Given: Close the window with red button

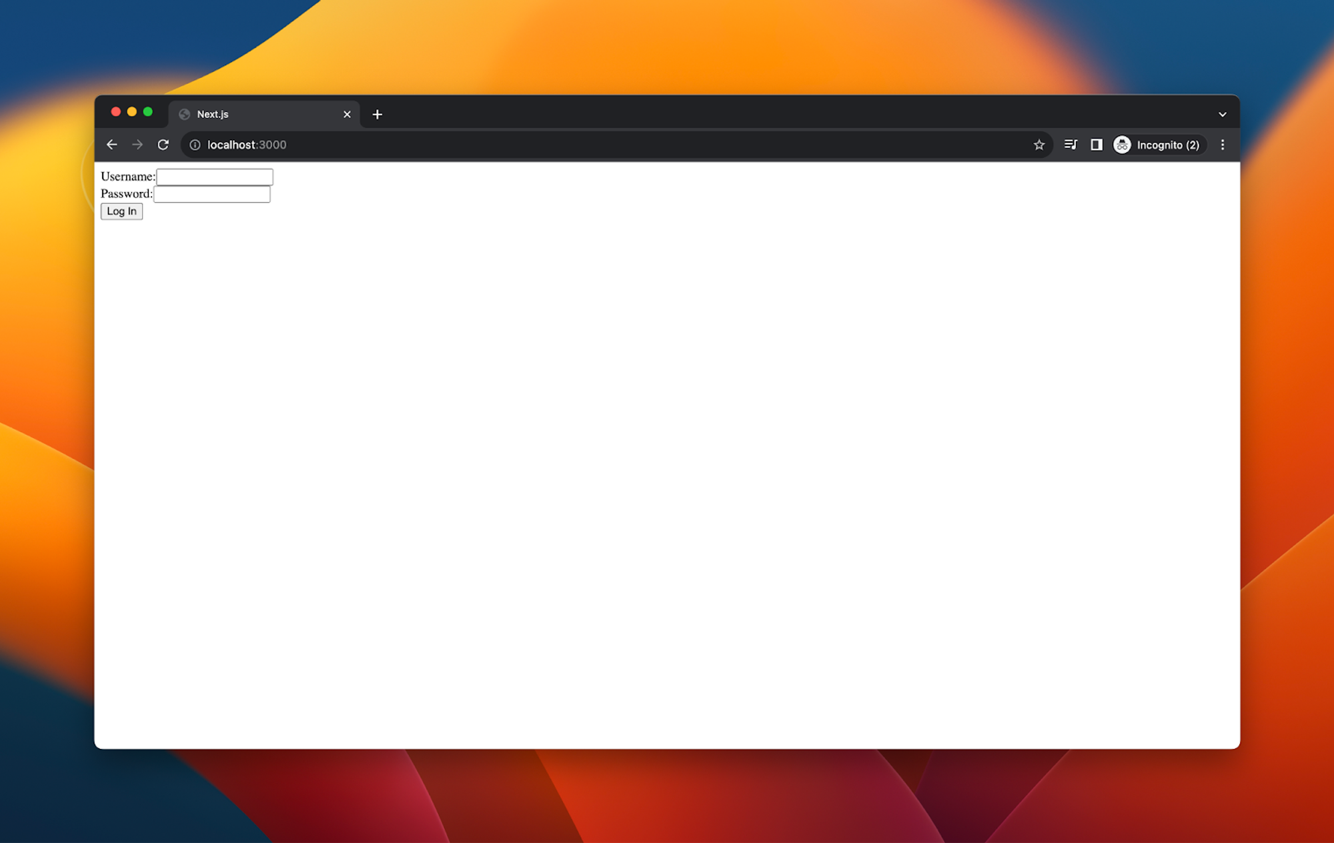Looking at the screenshot, I should pyautogui.click(x=116, y=112).
